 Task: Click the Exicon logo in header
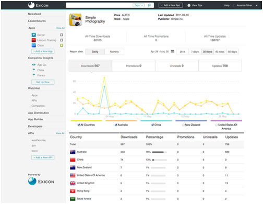[x=39, y=5]
